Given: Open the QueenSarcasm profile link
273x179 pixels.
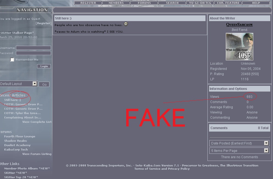Looking at the screenshot, I should 239,25.
